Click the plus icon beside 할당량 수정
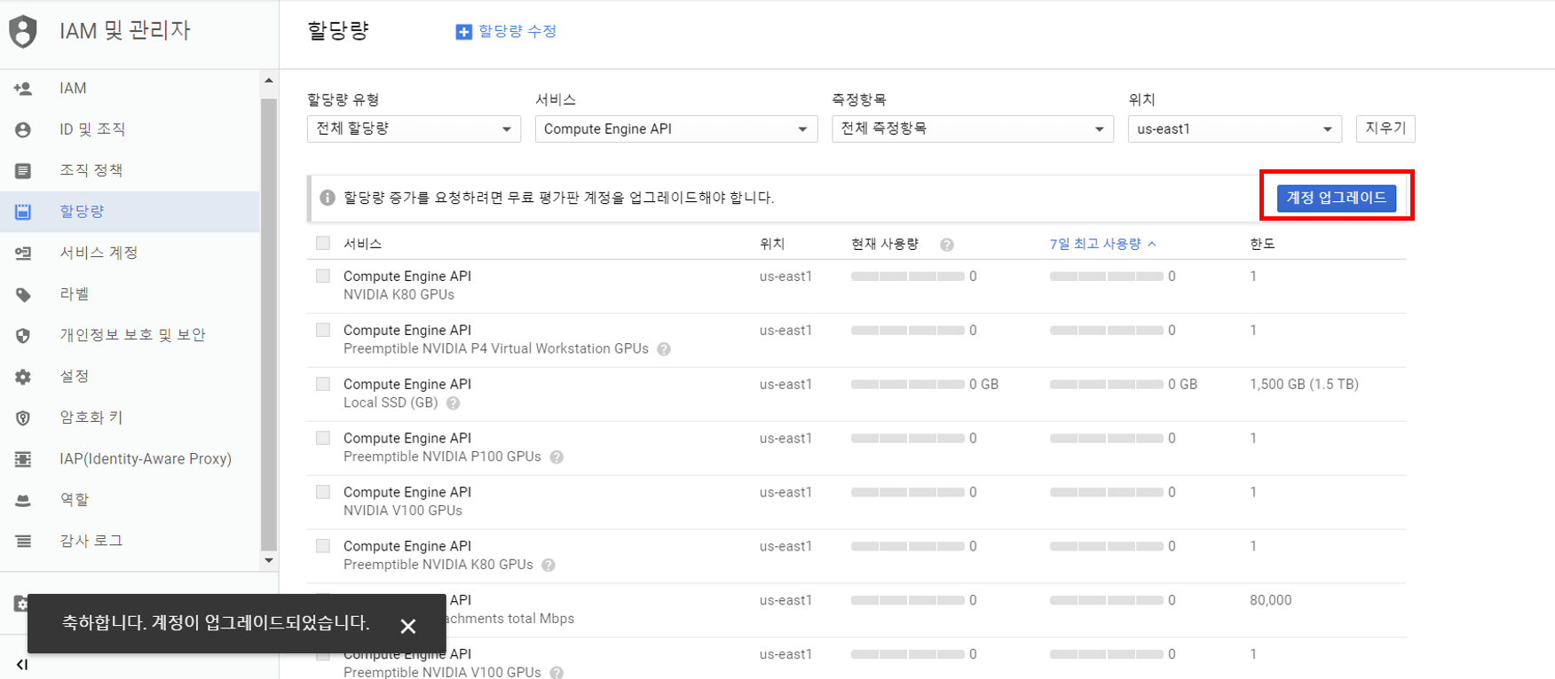The width and height of the screenshot is (1555, 679). pyautogui.click(x=463, y=32)
